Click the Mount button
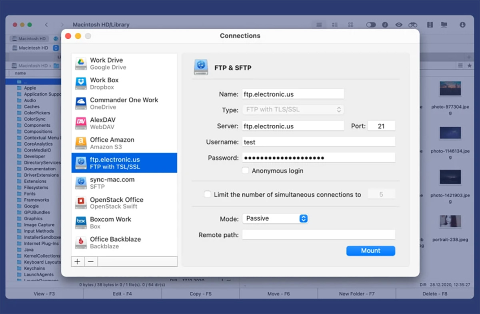The width and height of the screenshot is (480, 314). coord(370,250)
